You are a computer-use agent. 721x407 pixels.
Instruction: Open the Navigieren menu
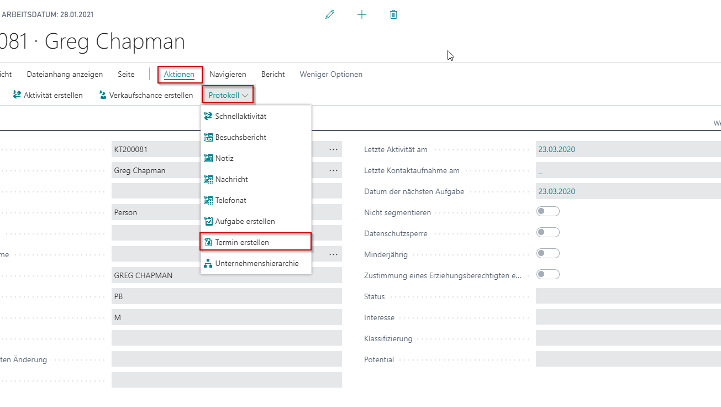229,74
